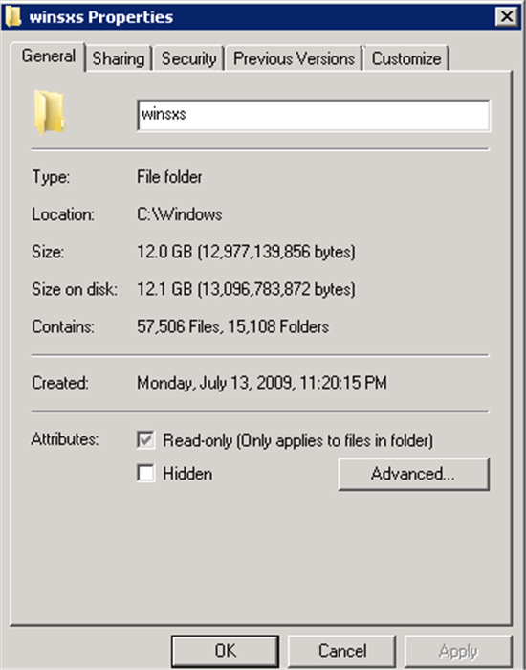Confirm with the OK button
526x670 pixels.
click(226, 651)
